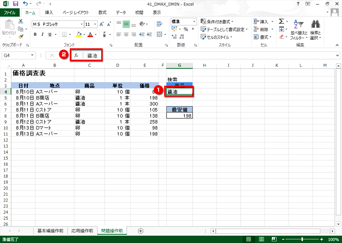
Task: Open the AutoSum sigma button
Action: pyautogui.click(x=282, y=21)
